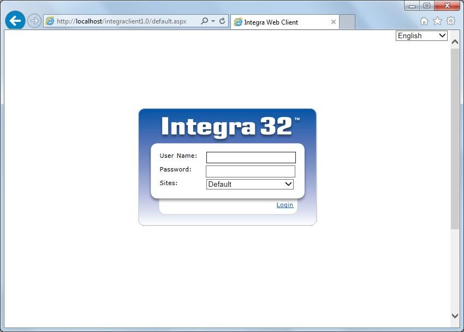Image resolution: width=464 pixels, height=332 pixels.
Task: Close the browser window
Action: (447, 5)
